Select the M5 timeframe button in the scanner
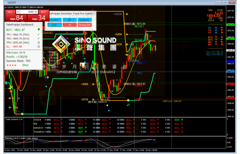The width and height of the screenshot is (240, 154). [70, 20]
